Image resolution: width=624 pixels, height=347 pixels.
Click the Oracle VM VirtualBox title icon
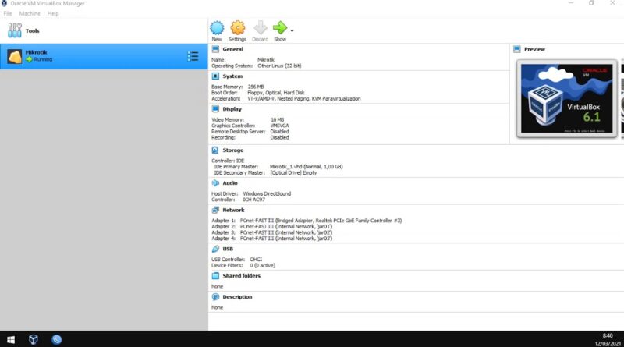4,4
